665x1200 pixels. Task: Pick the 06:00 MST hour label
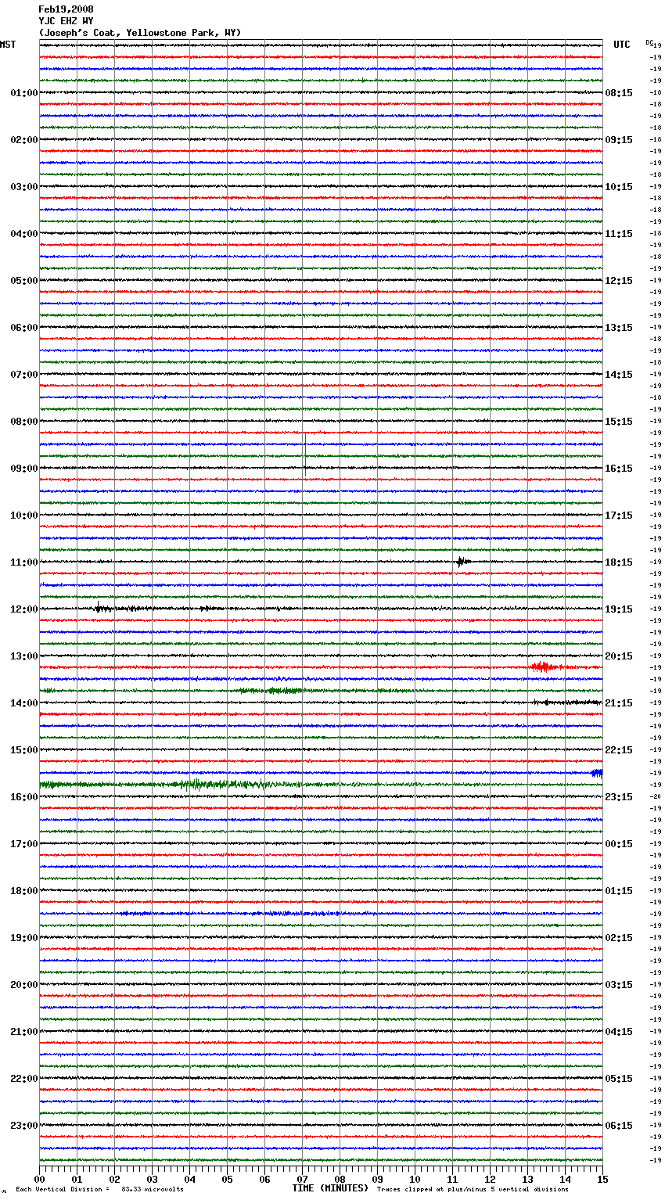[24, 328]
